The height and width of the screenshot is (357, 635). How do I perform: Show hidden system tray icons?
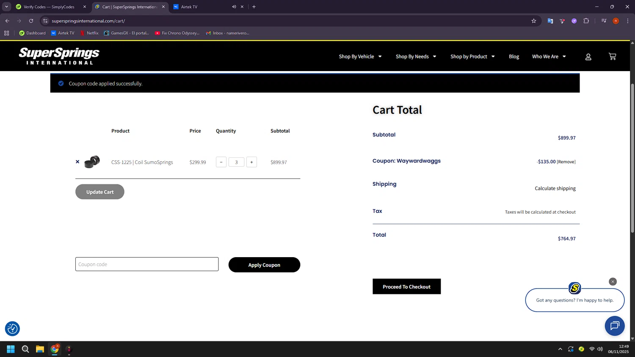point(560,349)
